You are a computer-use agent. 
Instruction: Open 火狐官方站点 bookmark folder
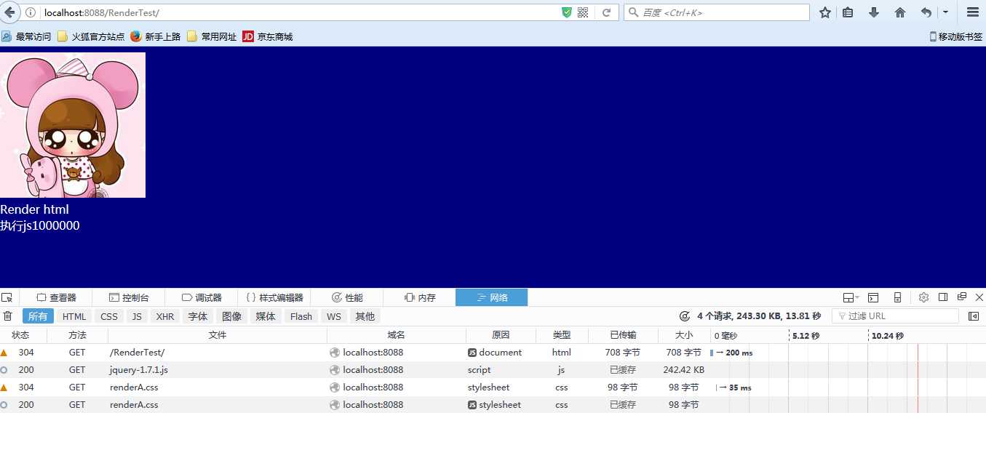pyautogui.click(x=91, y=36)
